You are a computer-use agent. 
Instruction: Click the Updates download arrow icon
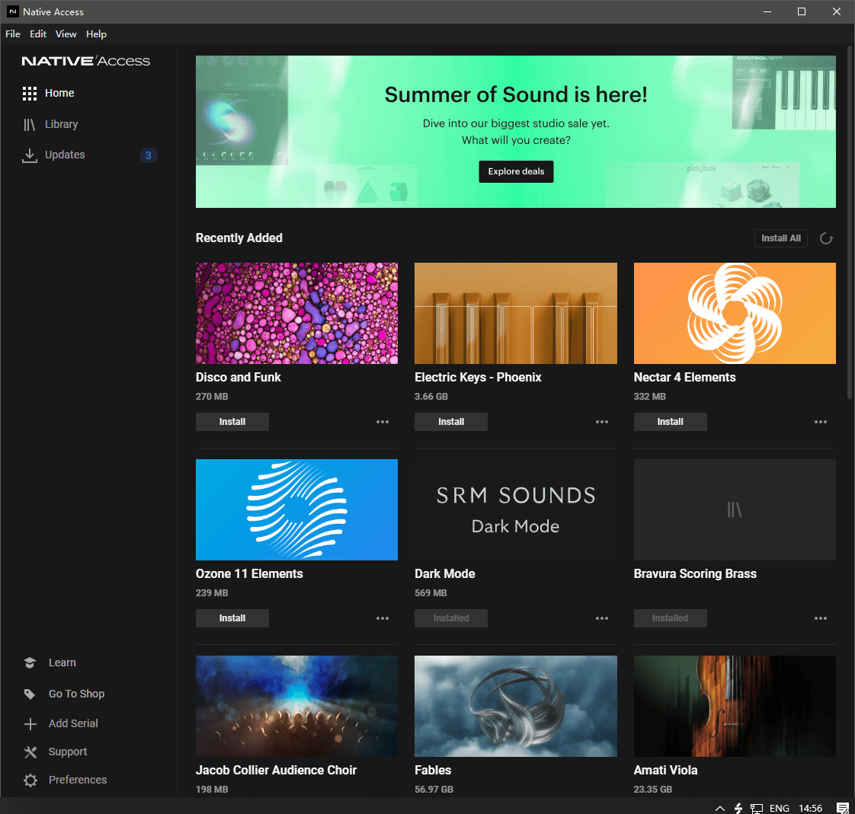(x=30, y=155)
